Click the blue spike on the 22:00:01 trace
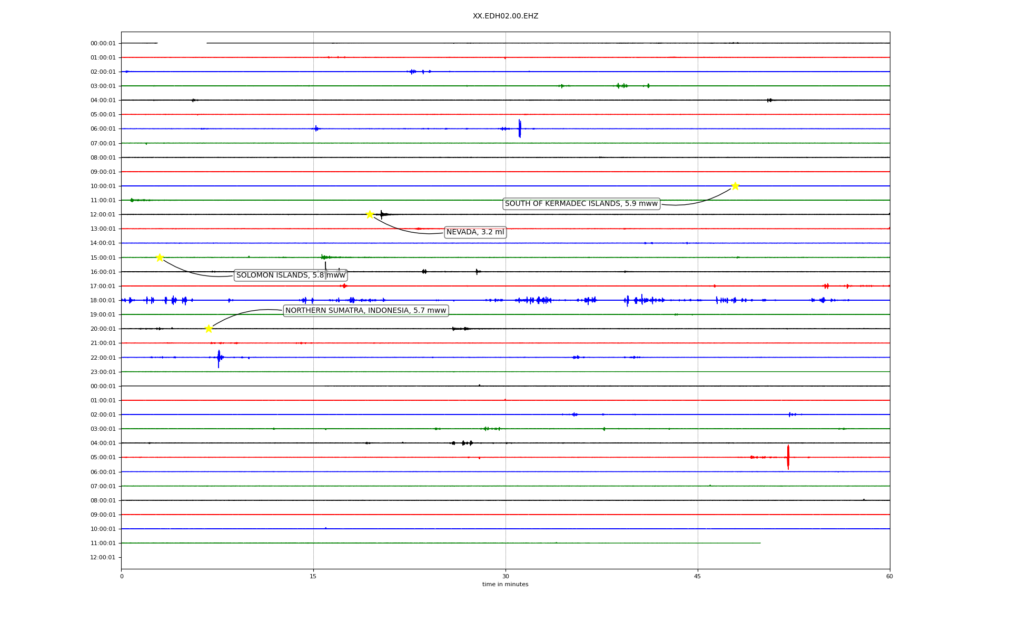Image resolution: width=1011 pixels, height=632 pixels. pyautogui.click(x=219, y=358)
